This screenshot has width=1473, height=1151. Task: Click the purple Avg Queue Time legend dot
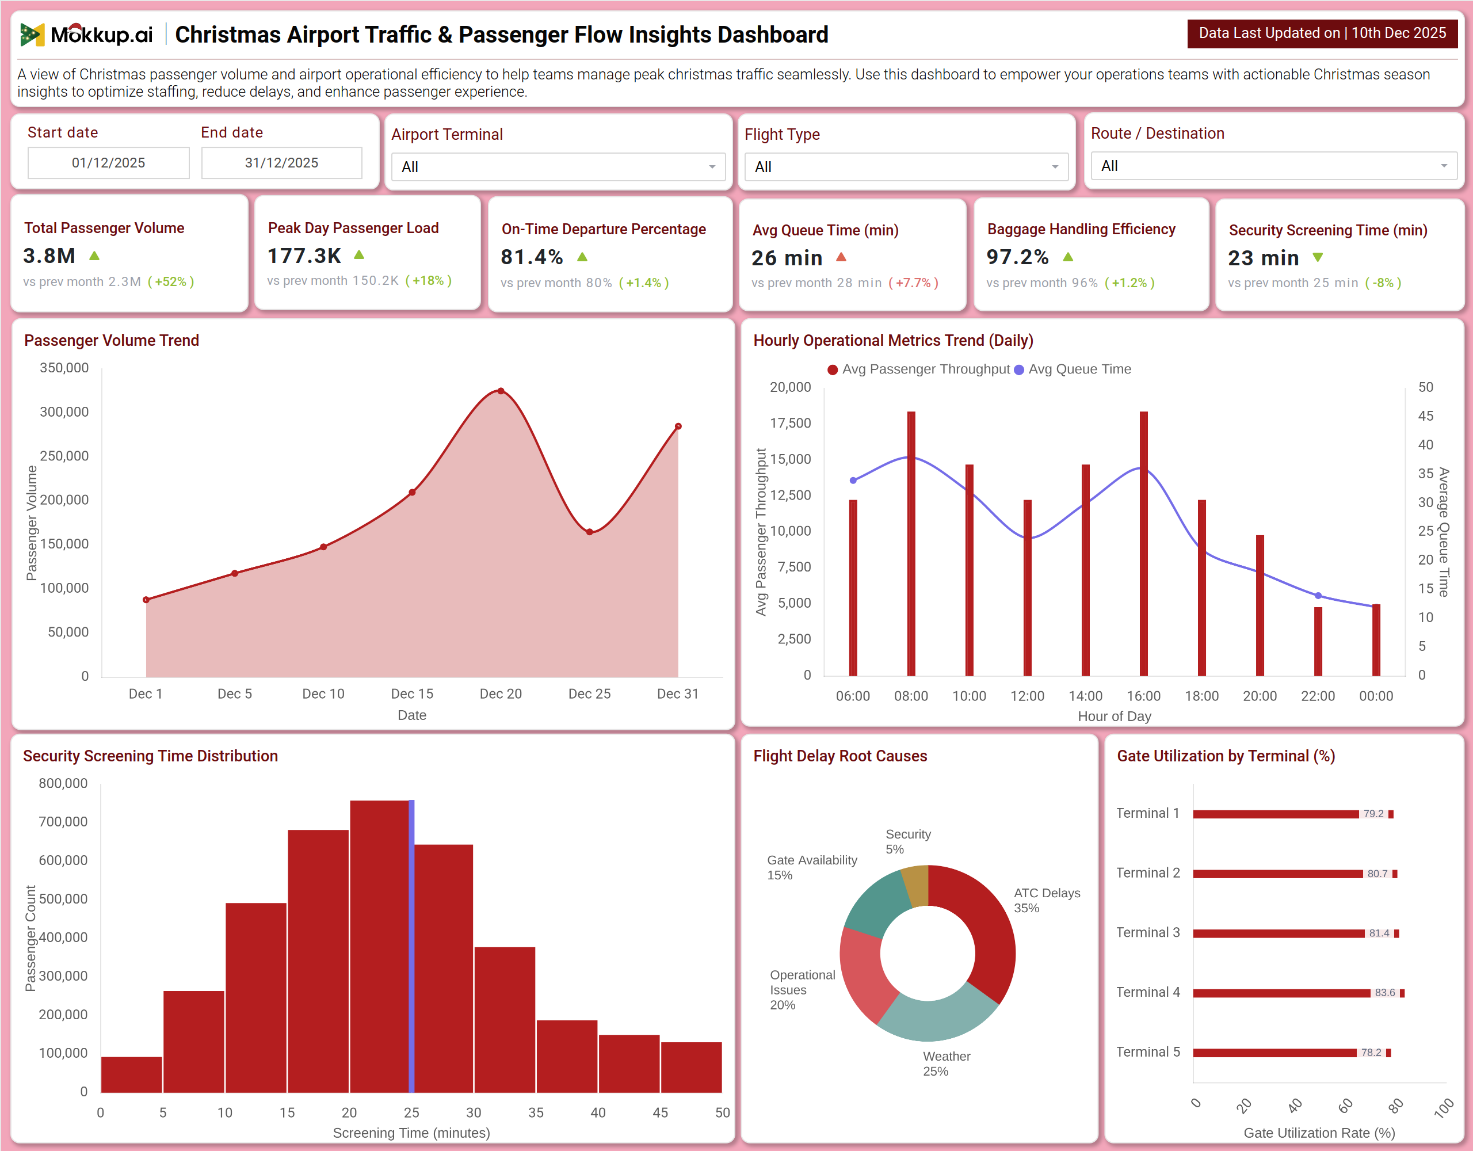click(1019, 369)
